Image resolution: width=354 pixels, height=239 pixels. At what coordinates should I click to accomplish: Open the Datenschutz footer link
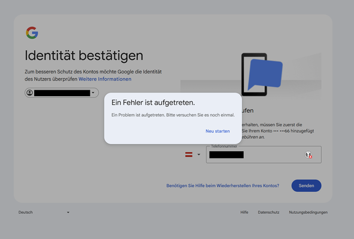268,212
